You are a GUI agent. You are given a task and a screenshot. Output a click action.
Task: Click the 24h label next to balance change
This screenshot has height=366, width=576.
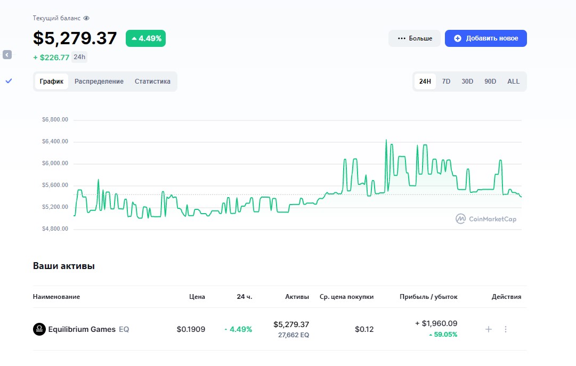(79, 57)
